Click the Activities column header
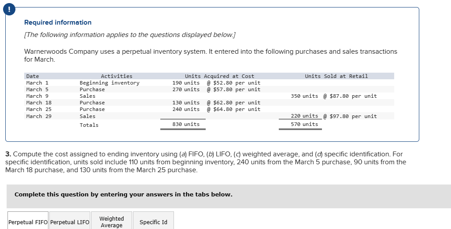The height and width of the screenshot is (229, 451). pyautogui.click(x=116, y=76)
